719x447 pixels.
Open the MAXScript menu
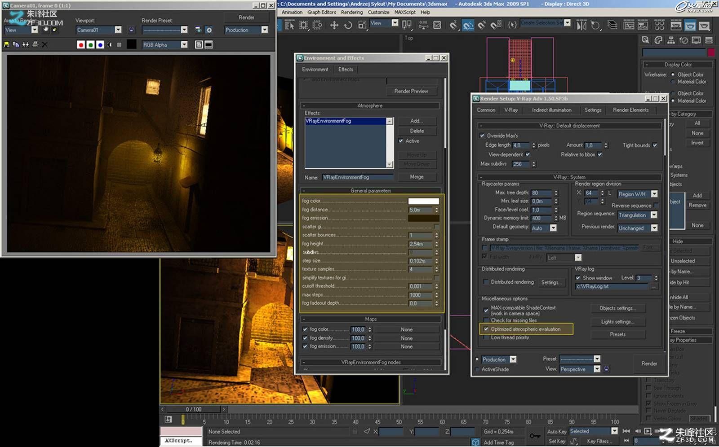pyautogui.click(x=405, y=12)
